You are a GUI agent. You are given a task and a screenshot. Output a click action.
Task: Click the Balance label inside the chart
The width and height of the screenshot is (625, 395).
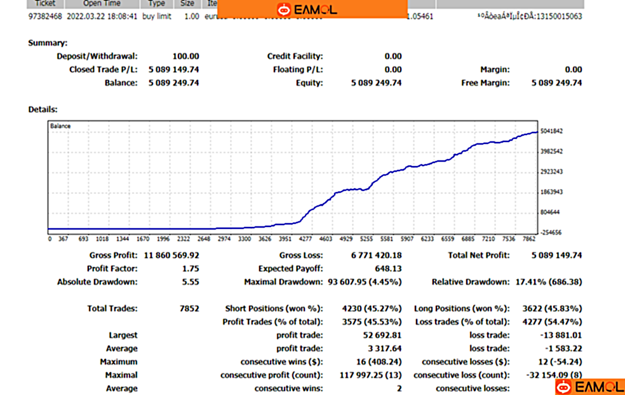pyautogui.click(x=61, y=126)
